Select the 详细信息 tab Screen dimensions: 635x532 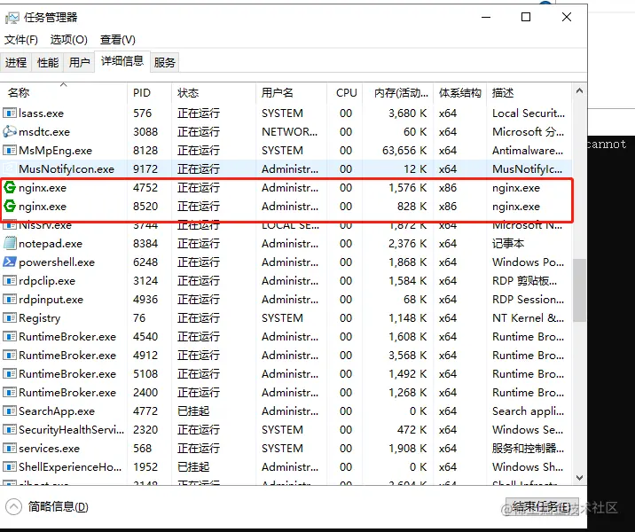click(x=122, y=61)
